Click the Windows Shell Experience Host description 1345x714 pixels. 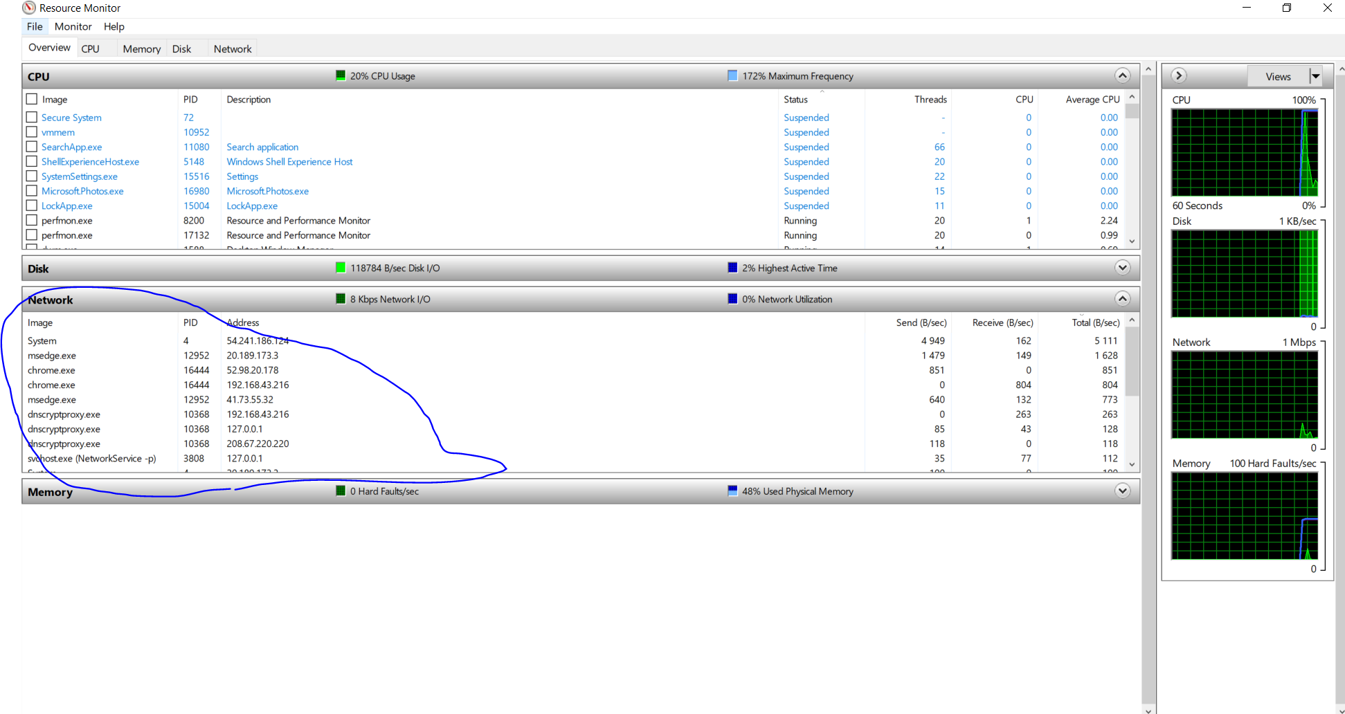click(x=289, y=161)
